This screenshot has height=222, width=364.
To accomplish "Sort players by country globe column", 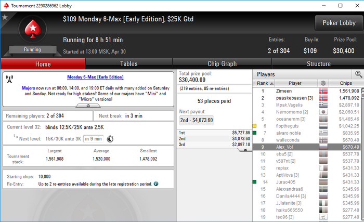I will pos(323,83).
